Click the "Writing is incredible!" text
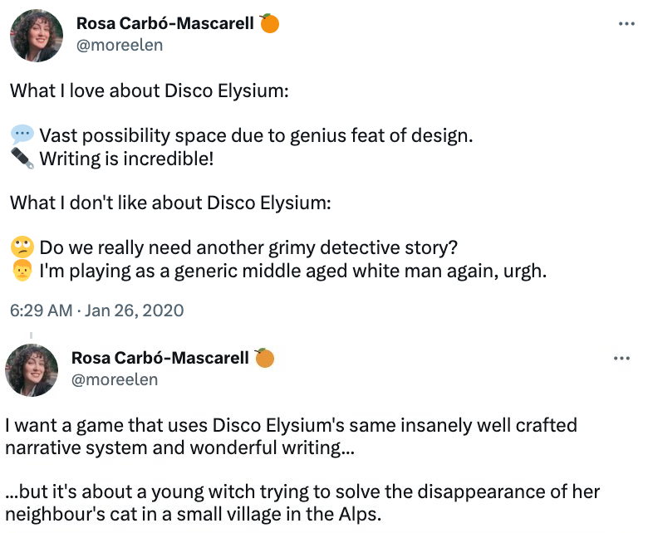Image resolution: width=648 pixels, height=533 pixels. point(126,158)
